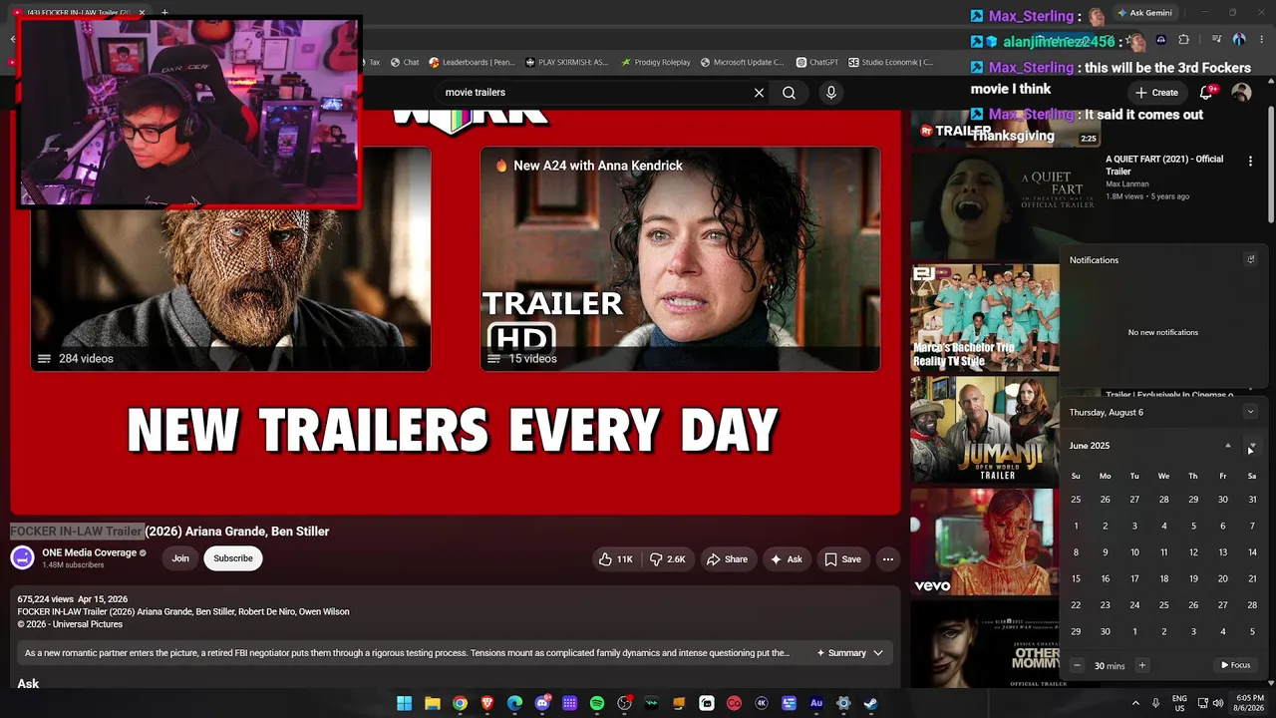
Task: Click the A QUIET FART video title
Action: (1164, 165)
